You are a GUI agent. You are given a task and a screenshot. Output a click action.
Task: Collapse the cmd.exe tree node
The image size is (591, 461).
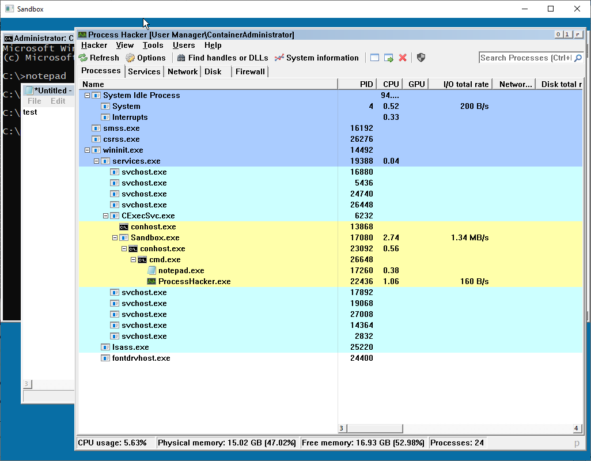(134, 260)
